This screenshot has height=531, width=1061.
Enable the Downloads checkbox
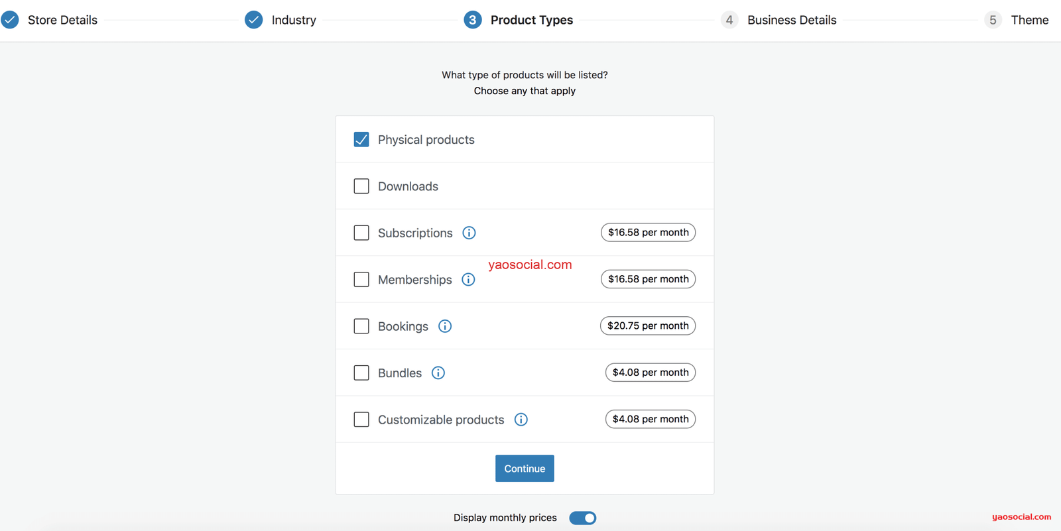click(x=361, y=186)
